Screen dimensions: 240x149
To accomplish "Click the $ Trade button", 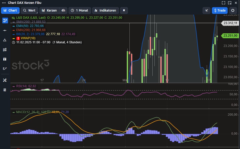I will [x=219, y=11].
